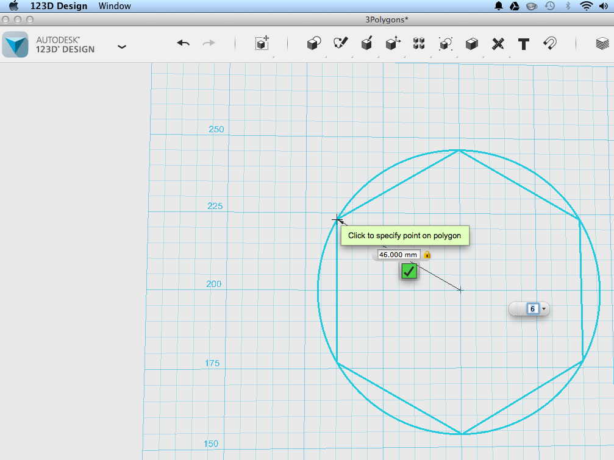Click the Redo arrow
The height and width of the screenshot is (460, 614).
pos(209,43)
